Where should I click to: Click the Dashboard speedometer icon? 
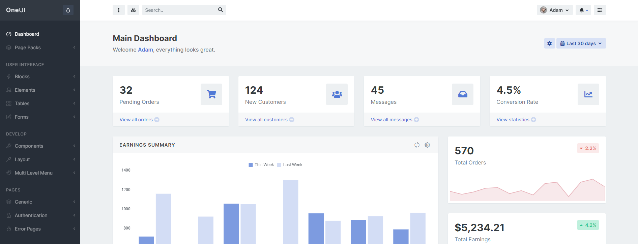click(9, 34)
